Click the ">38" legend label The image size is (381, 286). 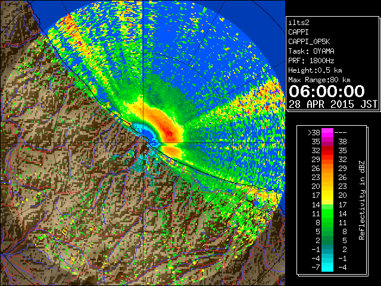point(314,133)
